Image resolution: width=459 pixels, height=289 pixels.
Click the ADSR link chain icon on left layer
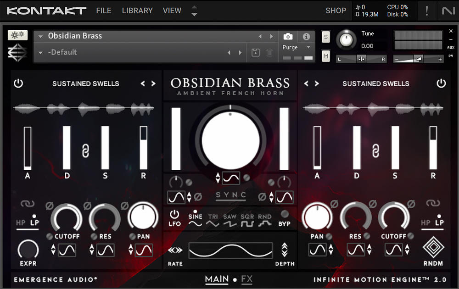85,151
